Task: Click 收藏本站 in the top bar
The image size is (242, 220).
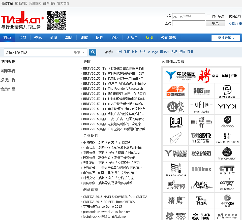Action: pyautogui.click(x=7, y=3)
